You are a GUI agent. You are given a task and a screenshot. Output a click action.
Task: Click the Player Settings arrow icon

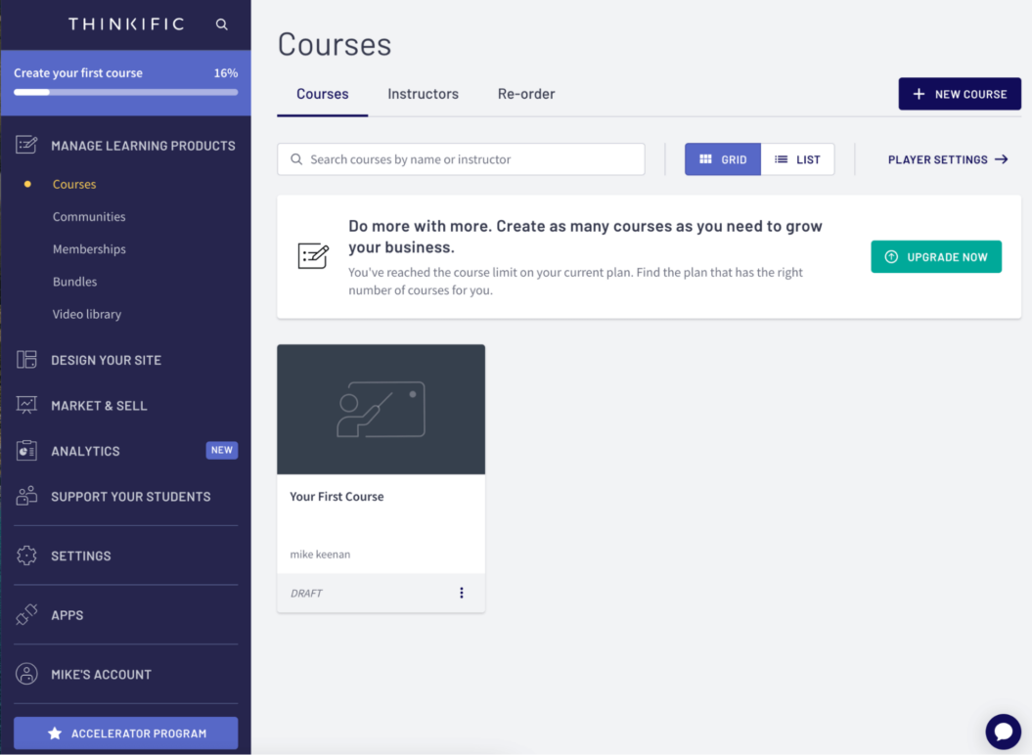[x=1001, y=159]
